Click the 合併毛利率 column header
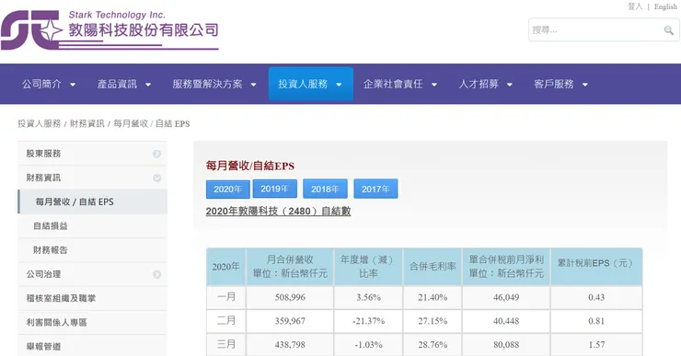The image size is (681, 356). pyautogui.click(x=433, y=267)
